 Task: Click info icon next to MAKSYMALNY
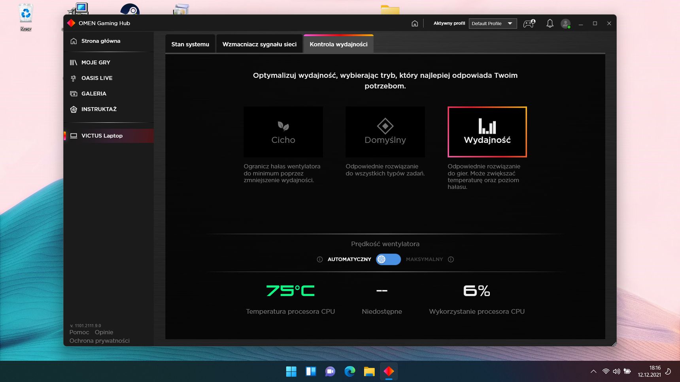[451, 259]
